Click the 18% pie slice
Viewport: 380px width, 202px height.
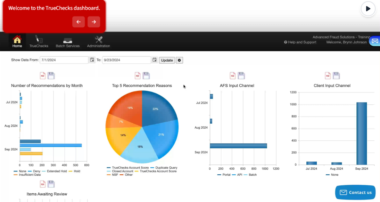(139, 147)
